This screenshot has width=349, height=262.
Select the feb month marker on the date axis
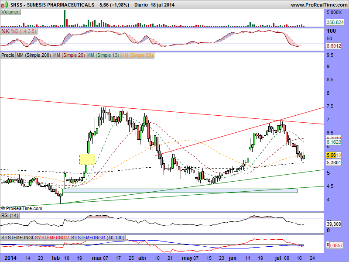(x=56, y=258)
